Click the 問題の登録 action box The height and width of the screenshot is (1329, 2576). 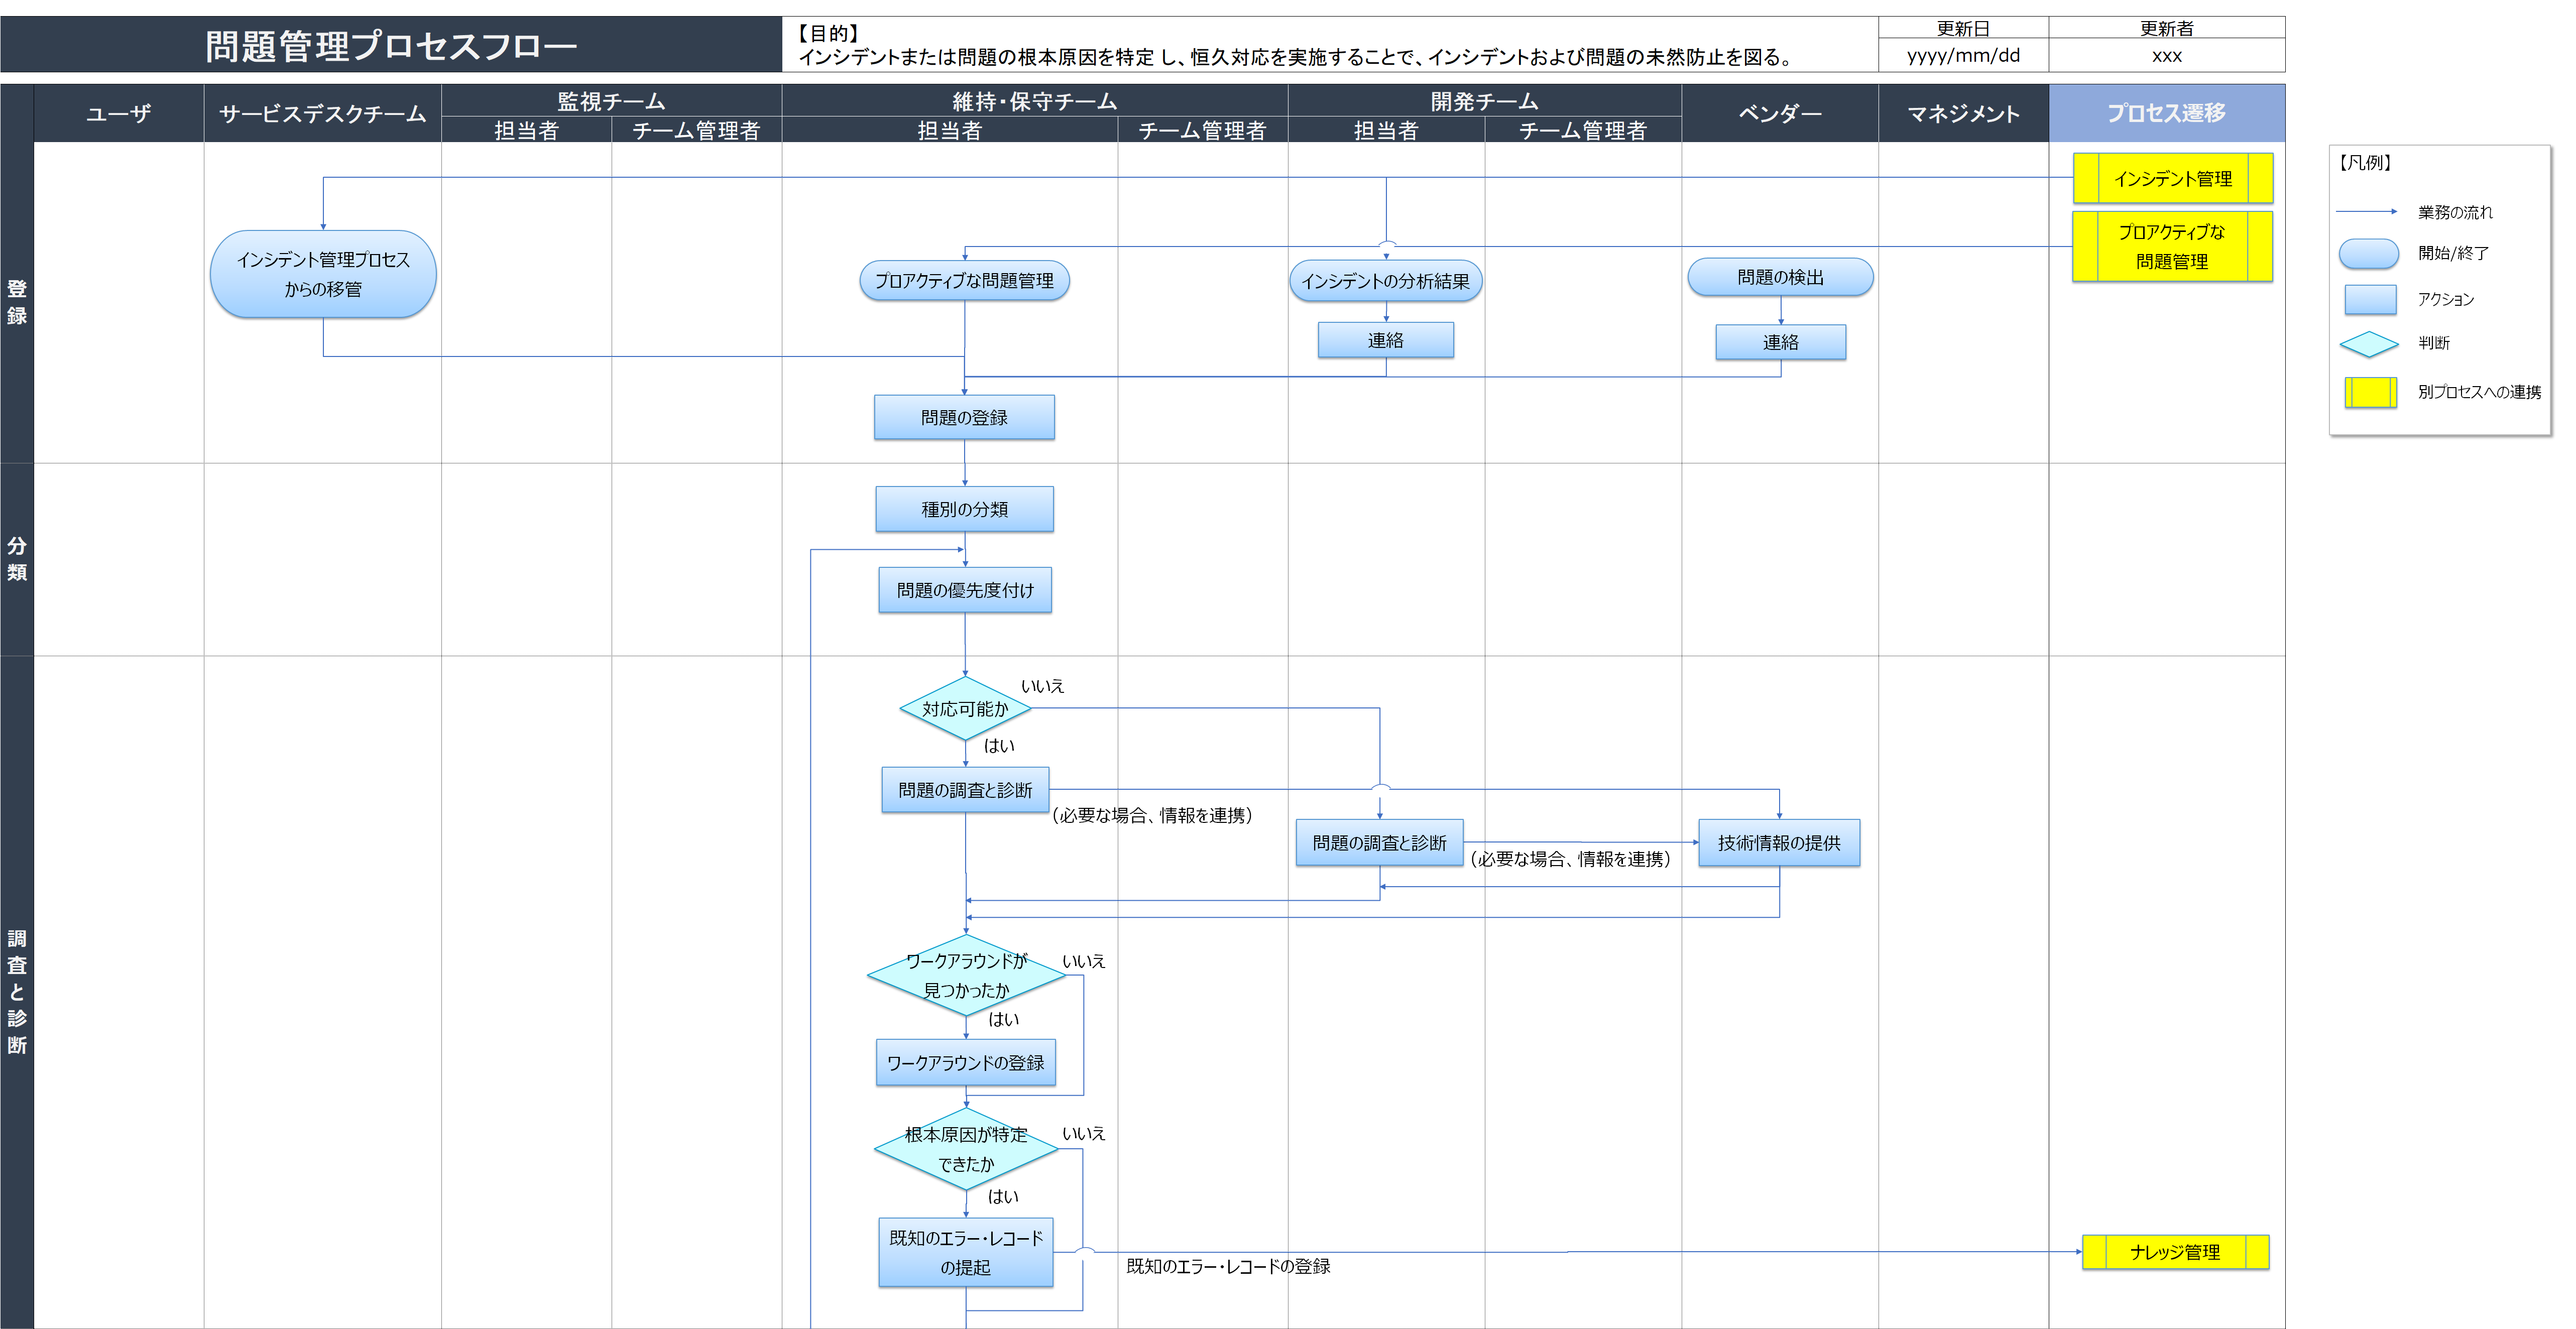pos(964,417)
